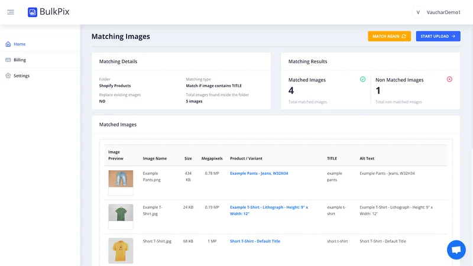The width and height of the screenshot is (473, 266).
Task: Click the 0.19 MP megapixels cell
Action: click(212, 207)
